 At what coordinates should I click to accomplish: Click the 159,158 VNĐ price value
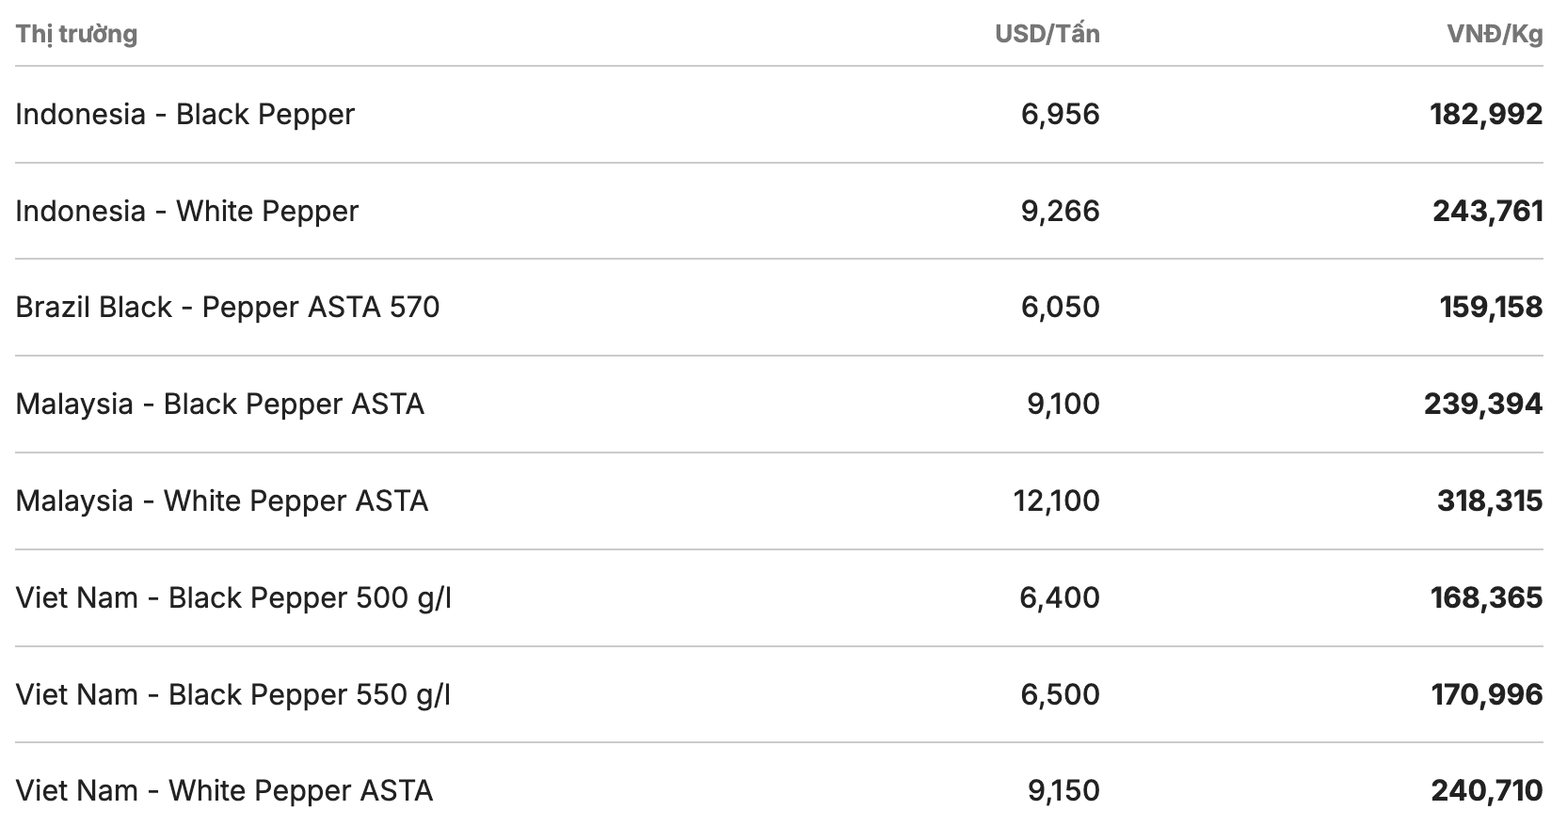1490,308
